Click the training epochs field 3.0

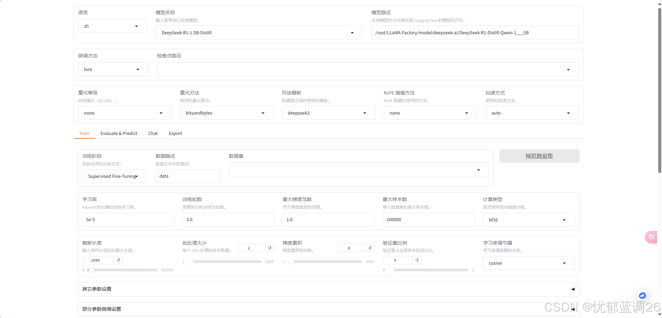[x=228, y=220]
